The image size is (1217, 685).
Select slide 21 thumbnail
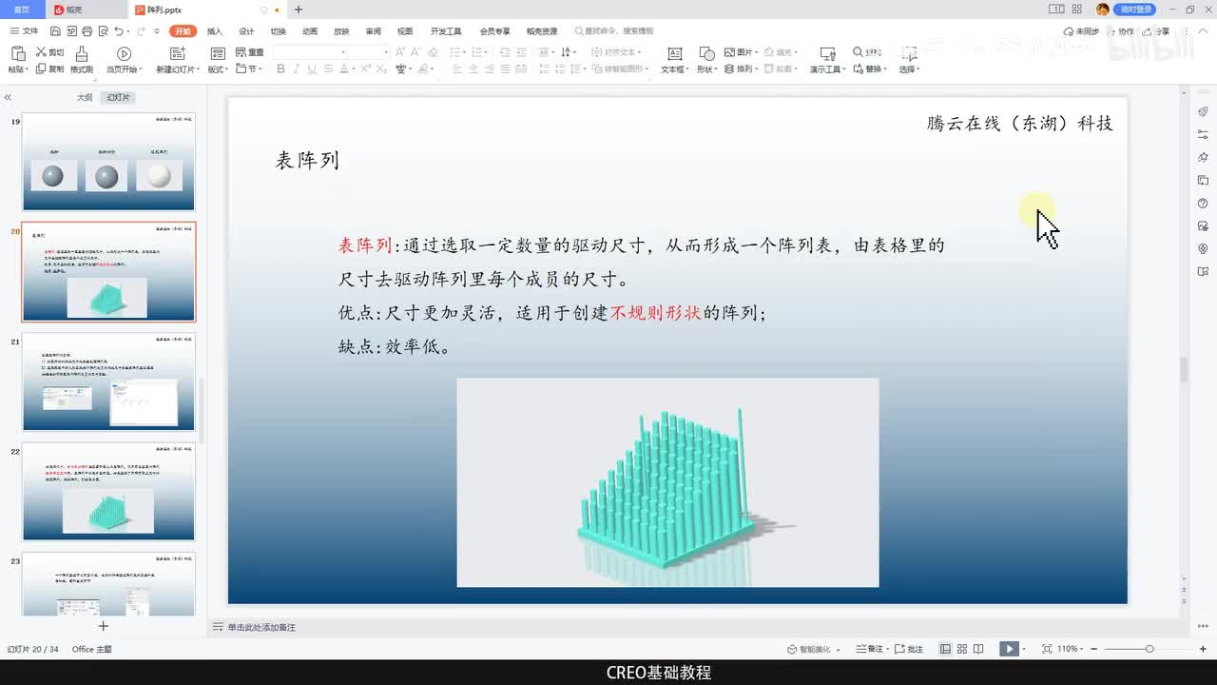[108, 382]
